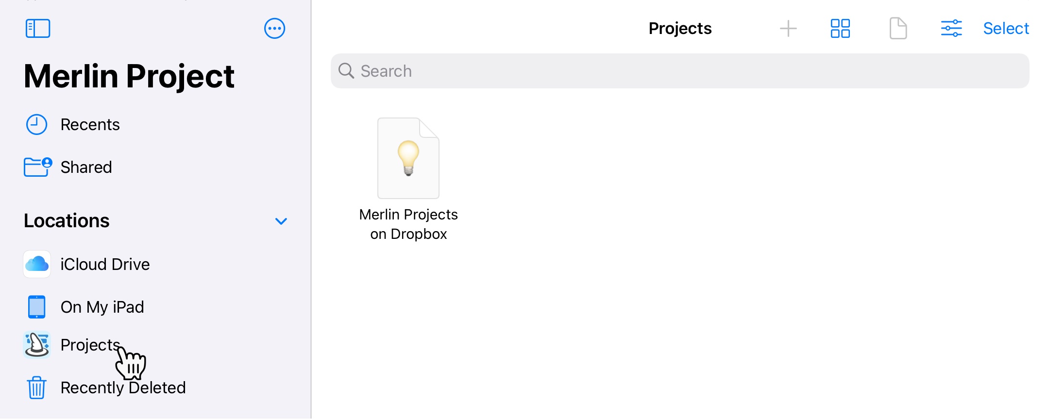Select the Recents clock icon

click(36, 124)
